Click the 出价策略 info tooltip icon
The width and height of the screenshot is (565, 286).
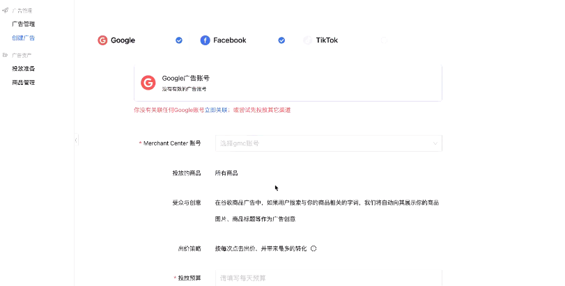point(314,248)
